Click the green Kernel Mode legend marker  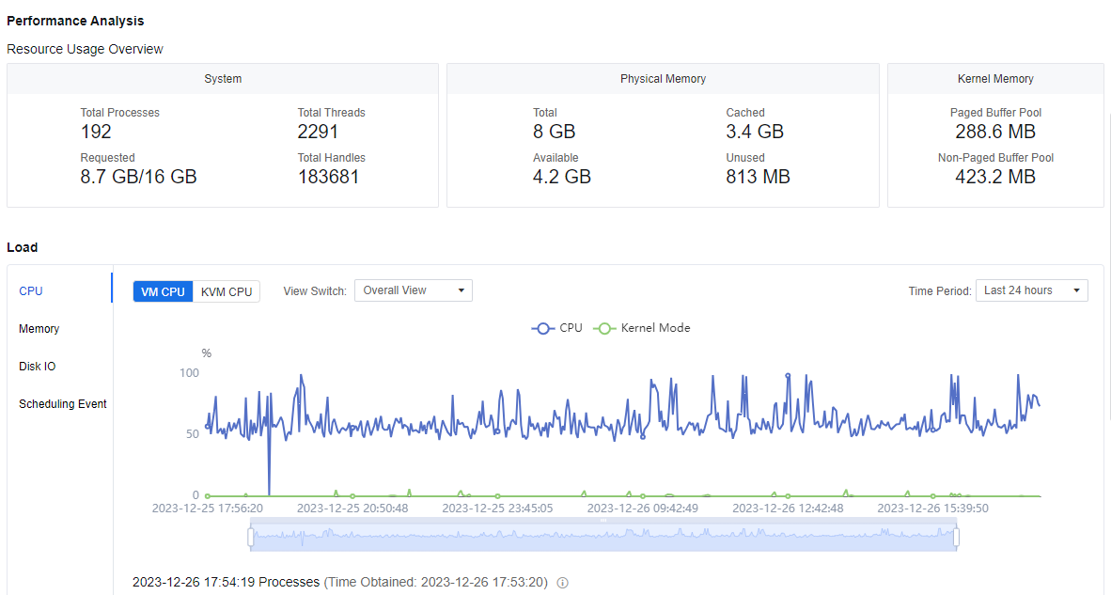tap(604, 328)
